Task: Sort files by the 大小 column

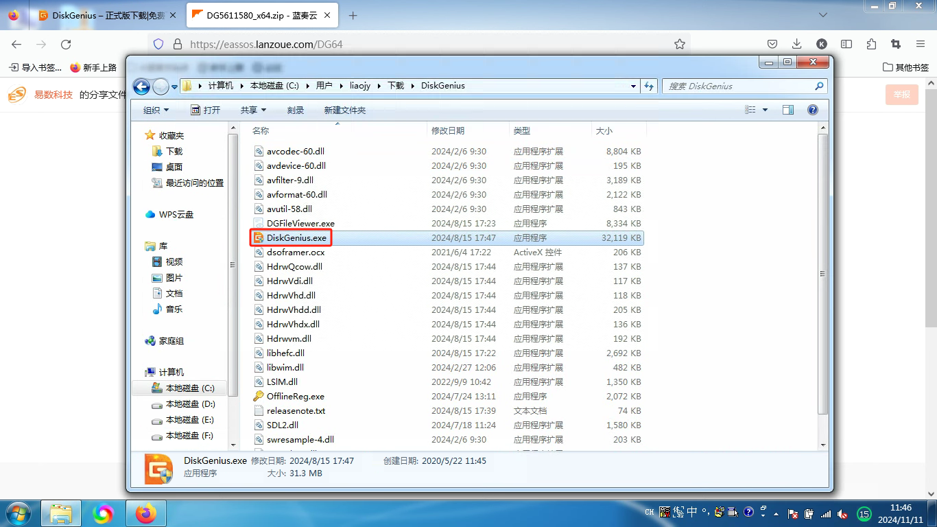Action: click(618, 130)
